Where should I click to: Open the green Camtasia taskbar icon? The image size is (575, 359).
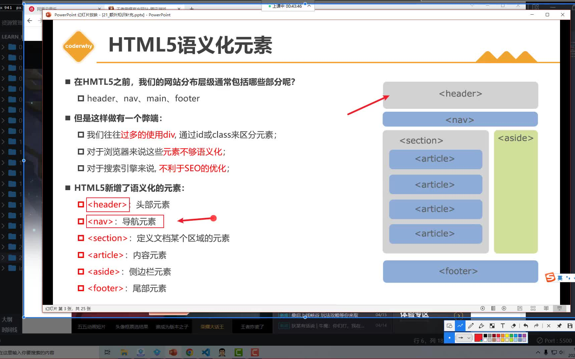[x=238, y=352]
